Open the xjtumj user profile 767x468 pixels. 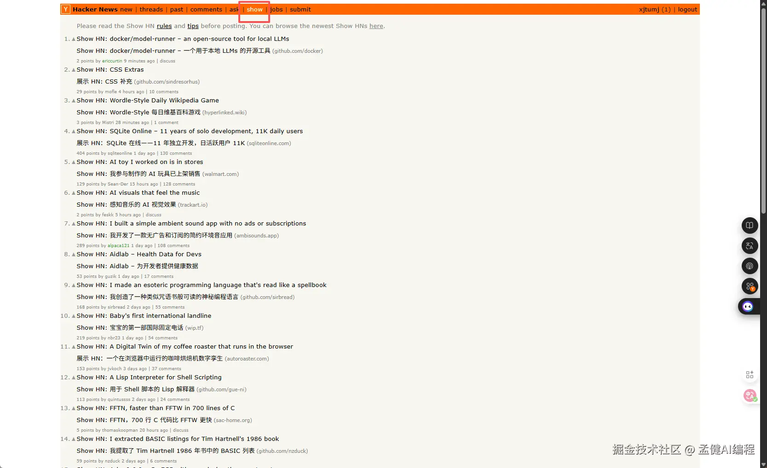(649, 9)
